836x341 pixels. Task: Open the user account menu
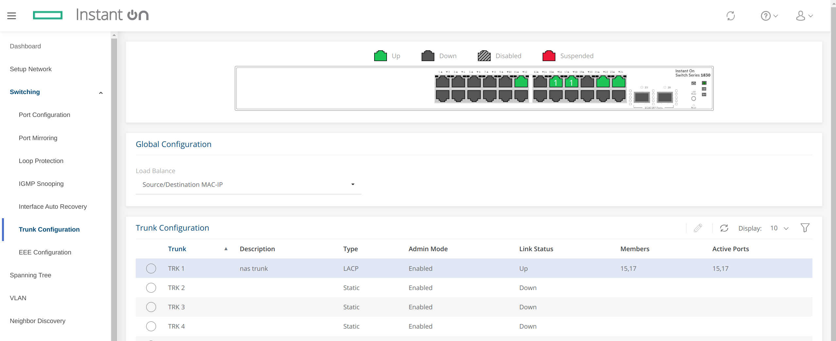(x=805, y=15)
